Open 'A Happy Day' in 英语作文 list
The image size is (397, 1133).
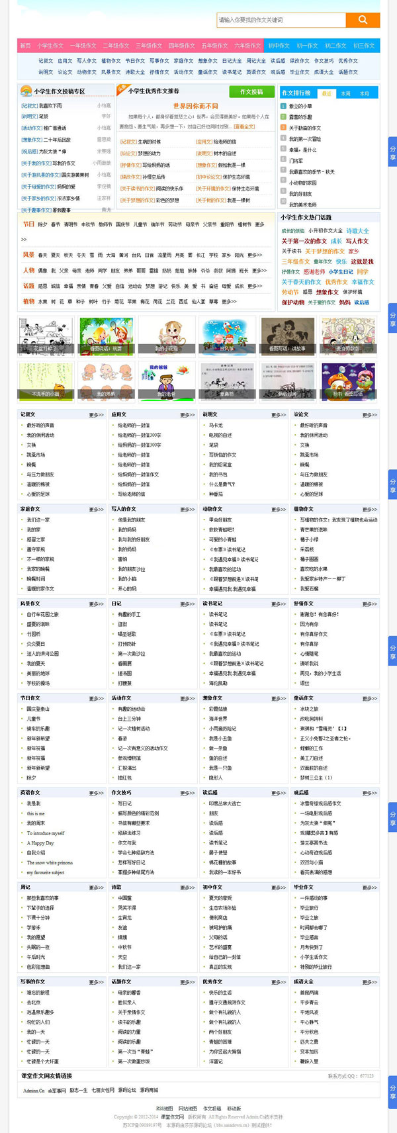[40, 843]
